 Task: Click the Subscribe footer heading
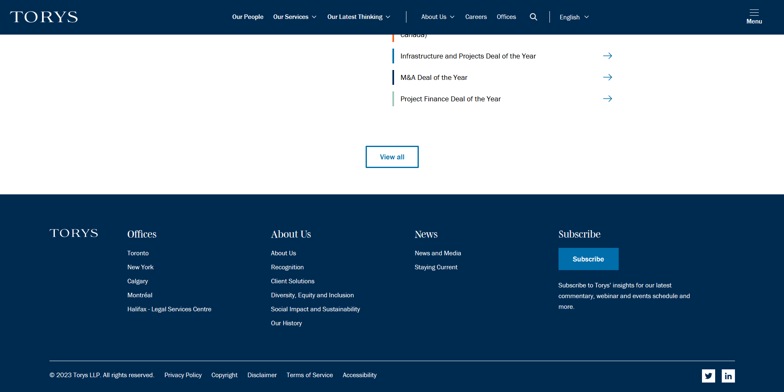coord(580,234)
